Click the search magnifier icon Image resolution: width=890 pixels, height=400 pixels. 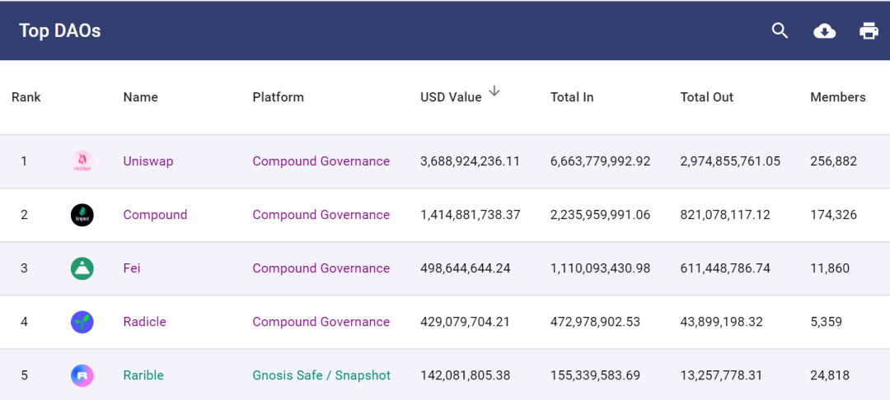[780, 31]
